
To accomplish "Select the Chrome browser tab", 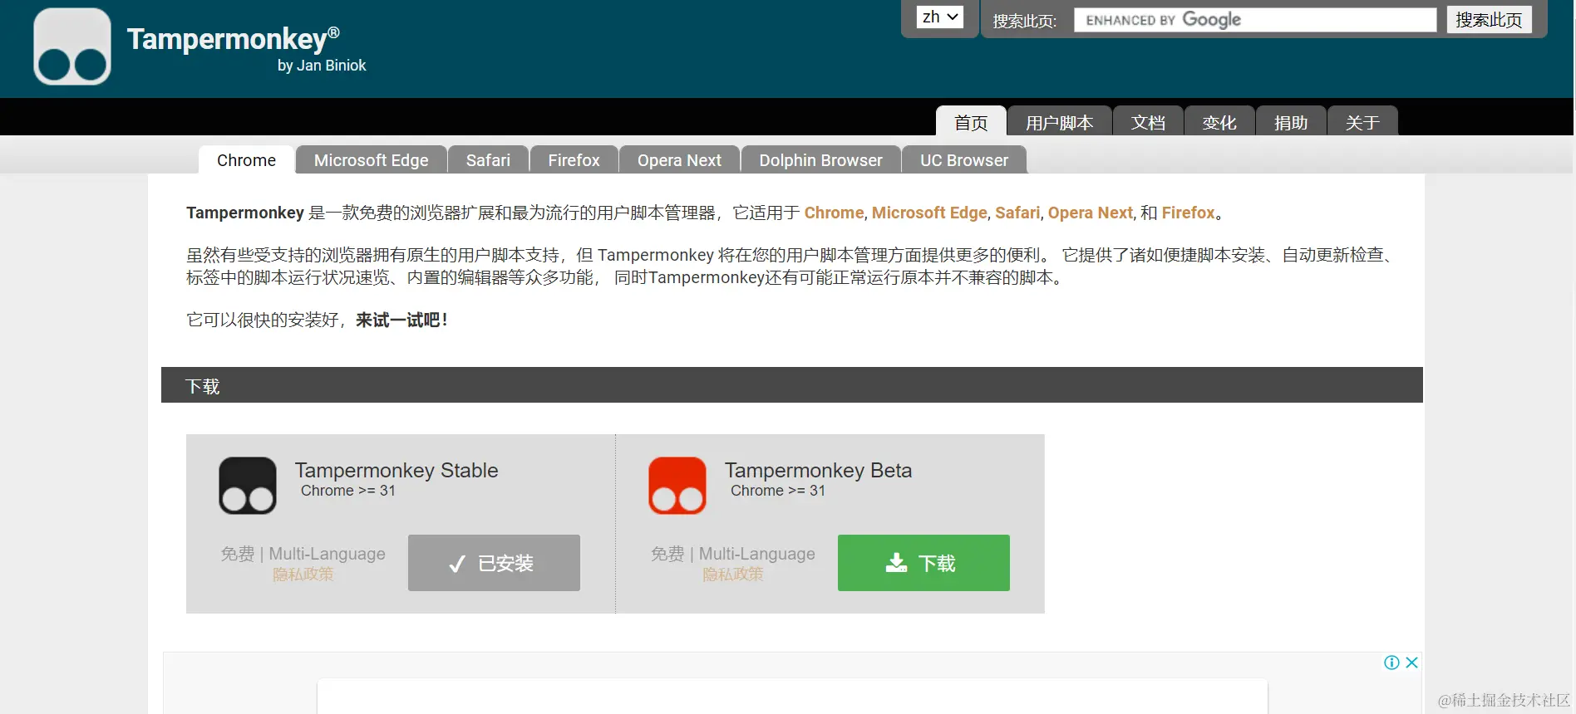I will point(246,160).
